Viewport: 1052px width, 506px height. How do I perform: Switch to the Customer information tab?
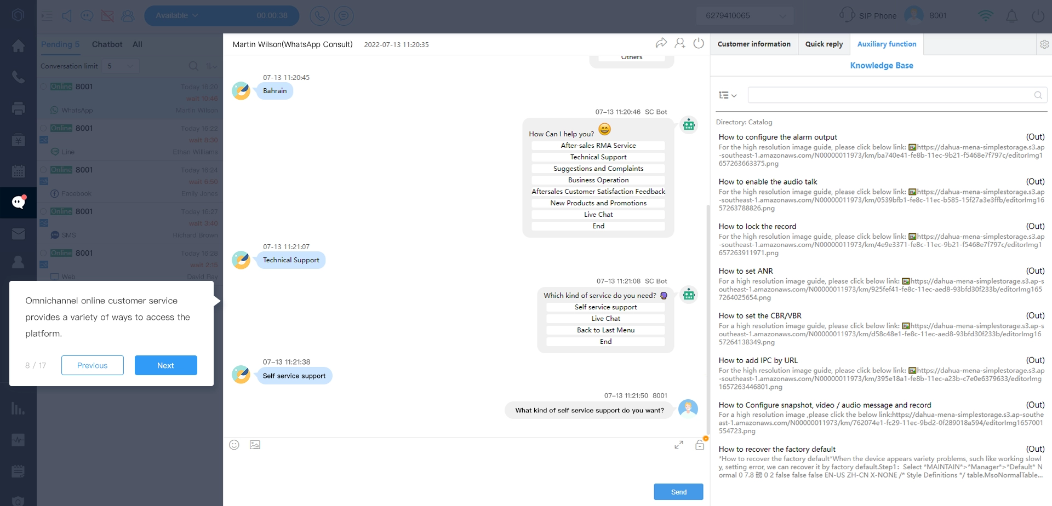(x=754, y=44)
